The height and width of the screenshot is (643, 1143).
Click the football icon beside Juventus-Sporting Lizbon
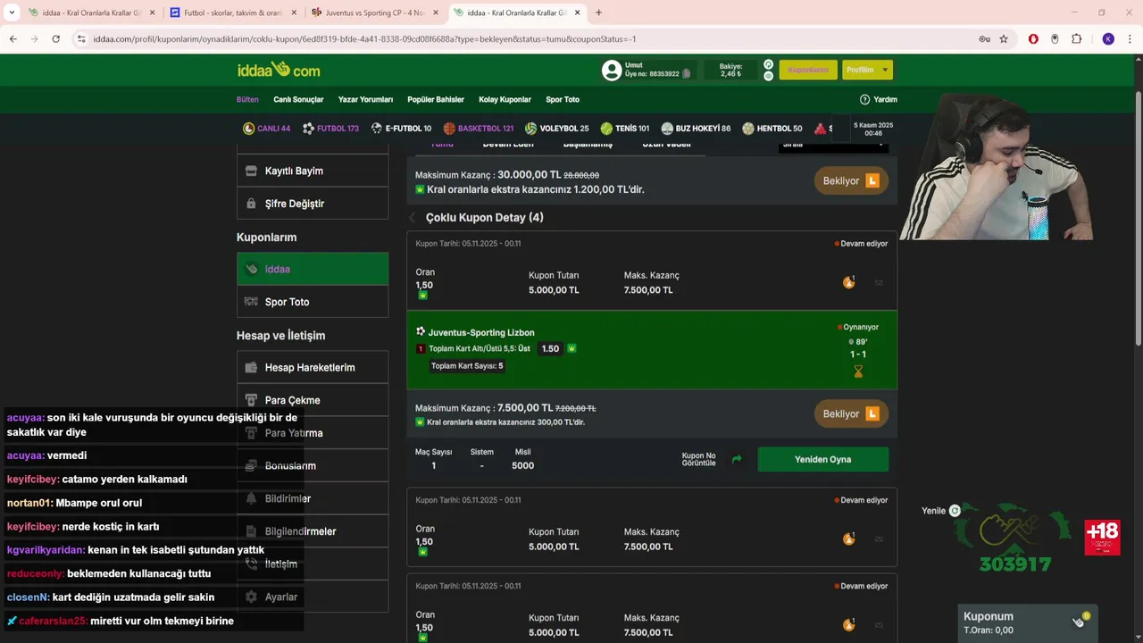[x=421, y=331]
